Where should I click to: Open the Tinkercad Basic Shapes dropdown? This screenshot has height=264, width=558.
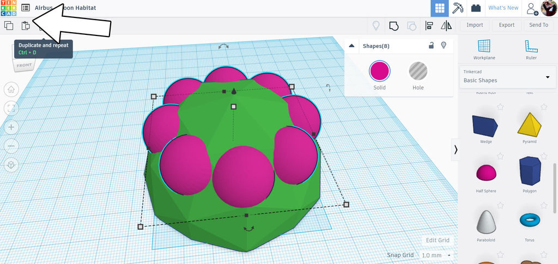(x=507, y=76)
